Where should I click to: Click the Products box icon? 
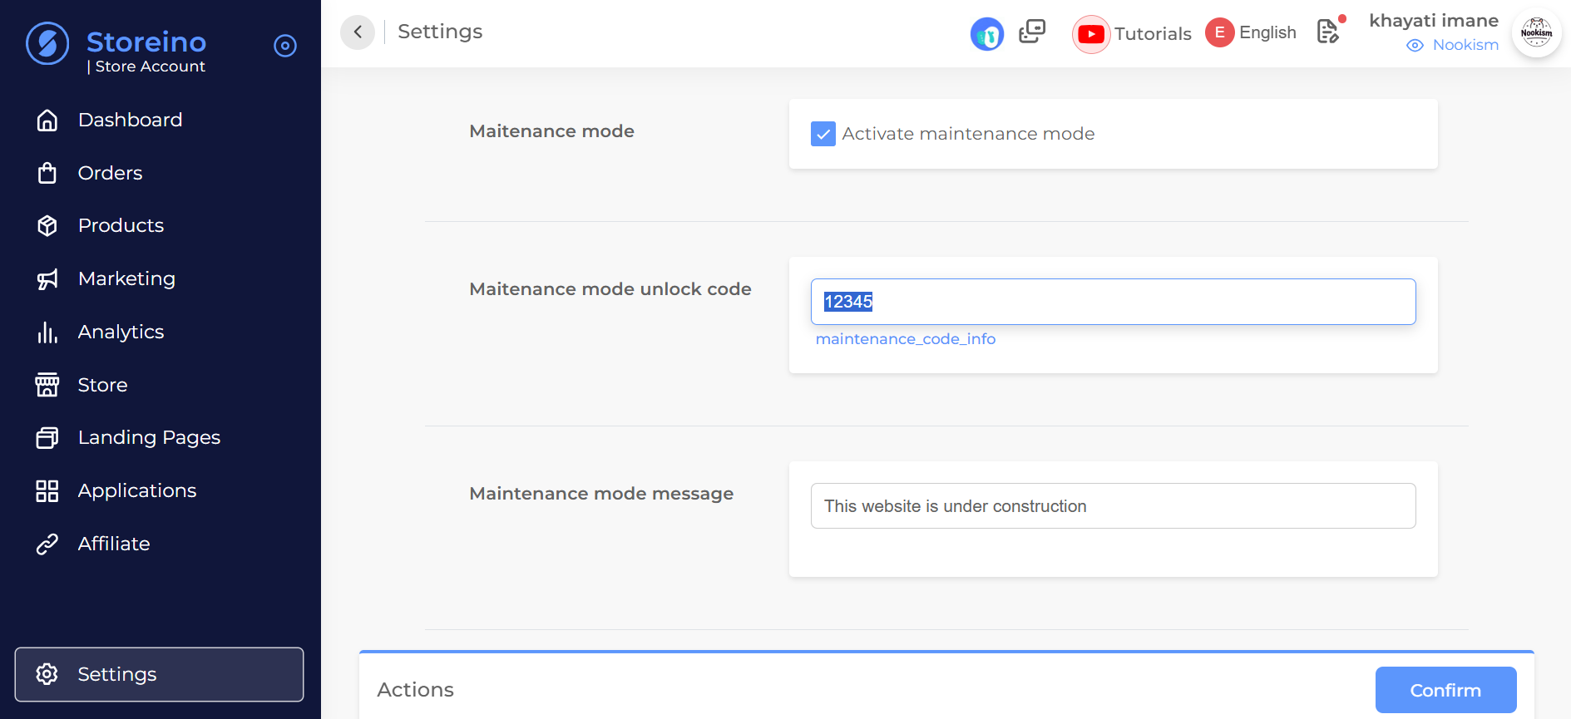47,226
